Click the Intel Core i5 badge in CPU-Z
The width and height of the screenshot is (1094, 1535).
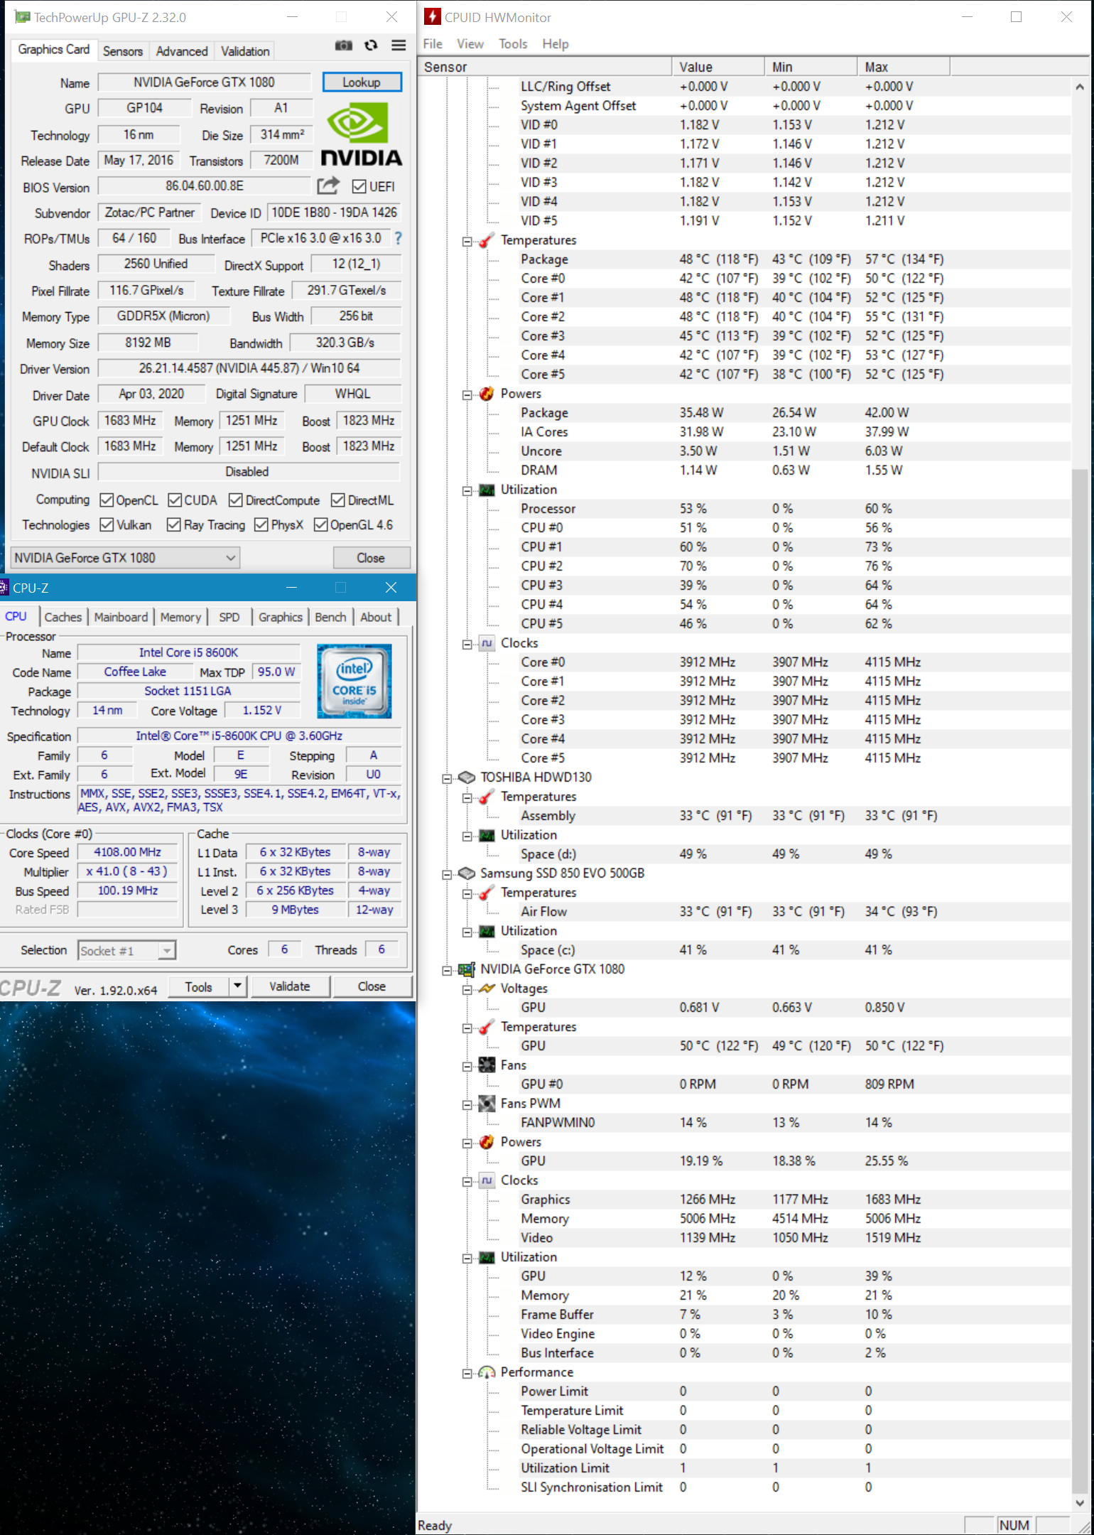pyautogui.click(x=354, y=681)
